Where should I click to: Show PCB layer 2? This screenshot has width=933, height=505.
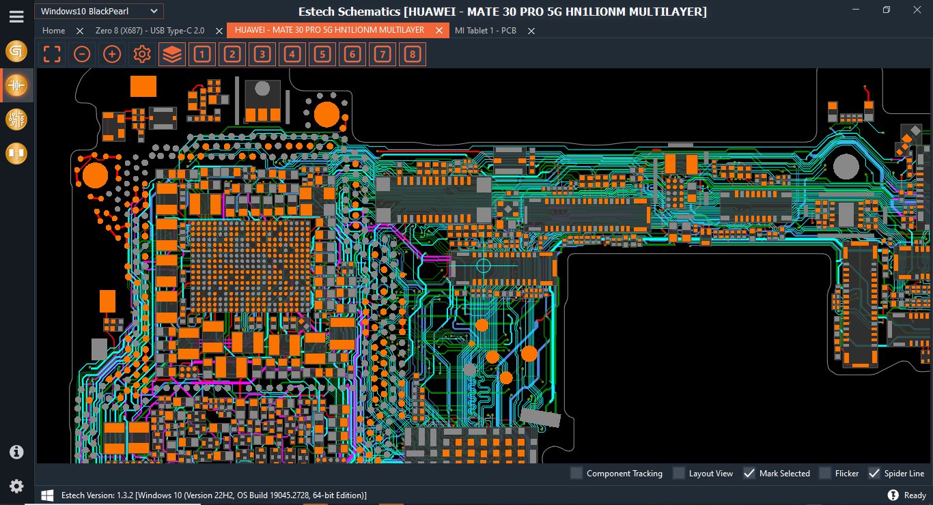[x=232, y=54]
